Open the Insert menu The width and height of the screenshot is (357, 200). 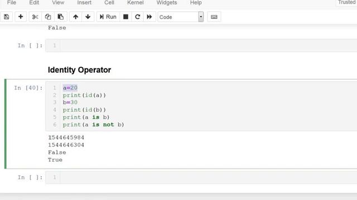coord(84,3)
